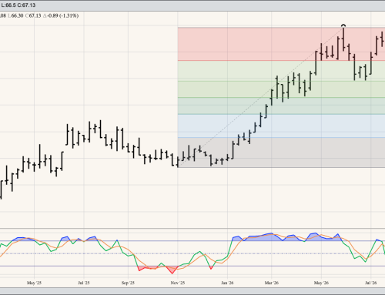Click the Sep '25 date axis label
The image size is (385, 295).
[128, 283]
